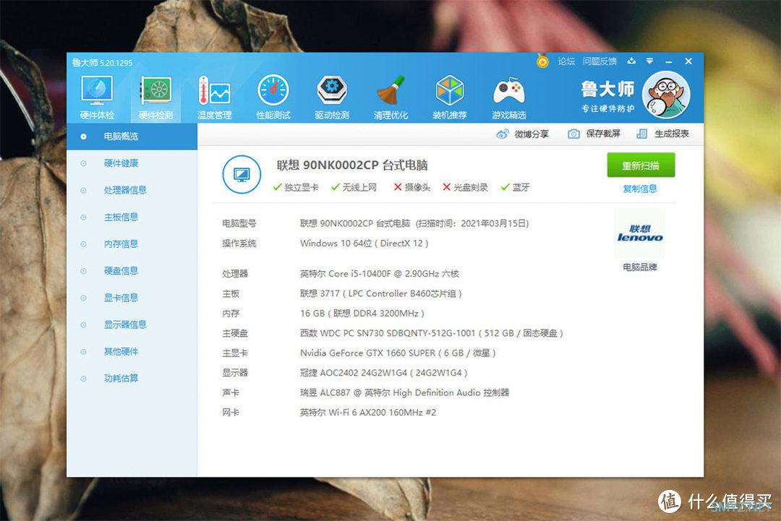Click 保存截屏 save screenshot

(x=594, y=134)
